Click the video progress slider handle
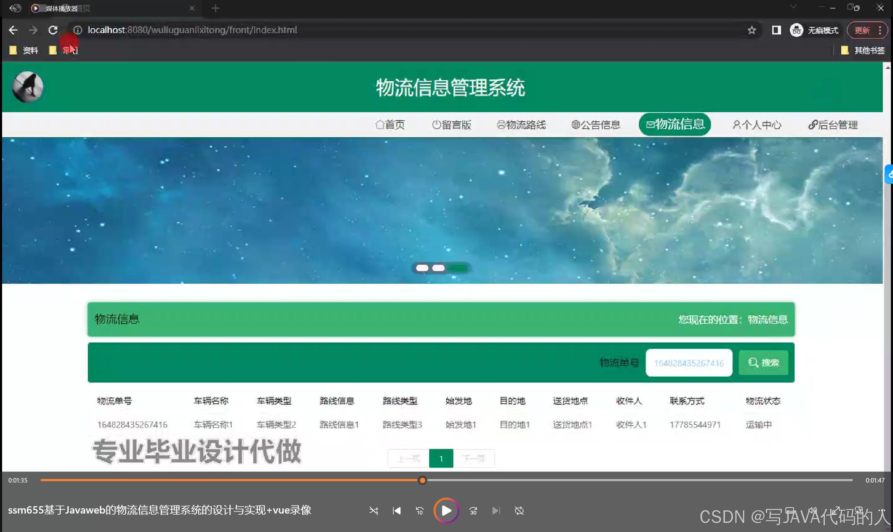 coord(422,480)
